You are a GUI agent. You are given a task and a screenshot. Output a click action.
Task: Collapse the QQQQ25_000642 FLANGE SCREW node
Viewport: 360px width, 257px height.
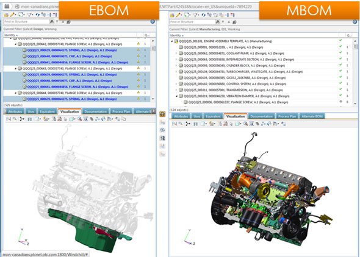(x=16, y=44)
